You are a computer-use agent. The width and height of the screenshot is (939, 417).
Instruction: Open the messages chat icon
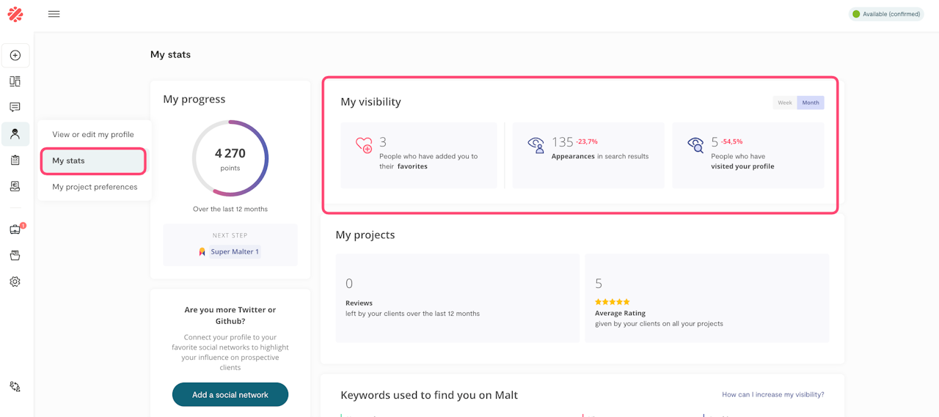(x=15, y=108)
